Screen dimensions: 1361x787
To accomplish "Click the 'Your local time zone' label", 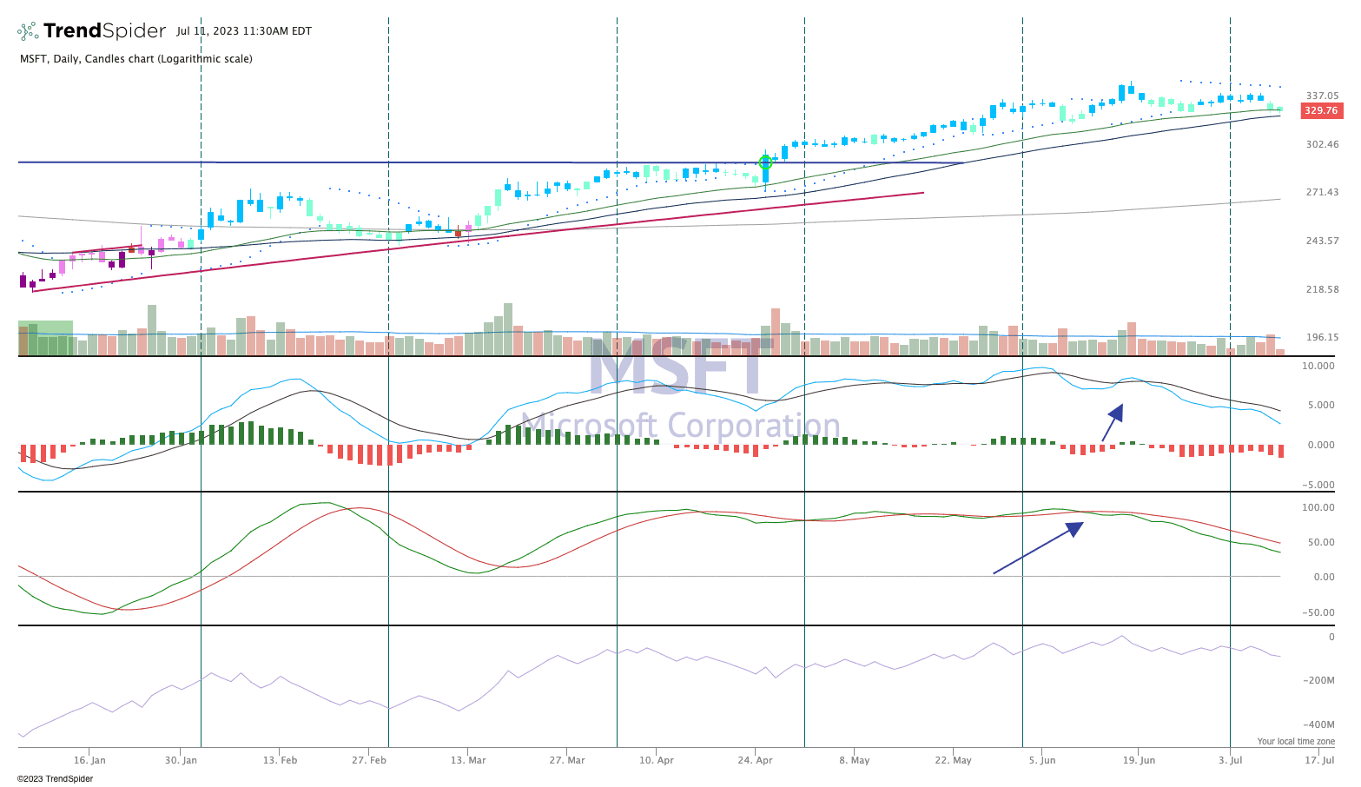I will pyautogui.click(x=1295, y=741).
